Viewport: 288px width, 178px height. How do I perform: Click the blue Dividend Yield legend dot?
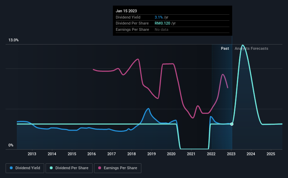[11, 168]
